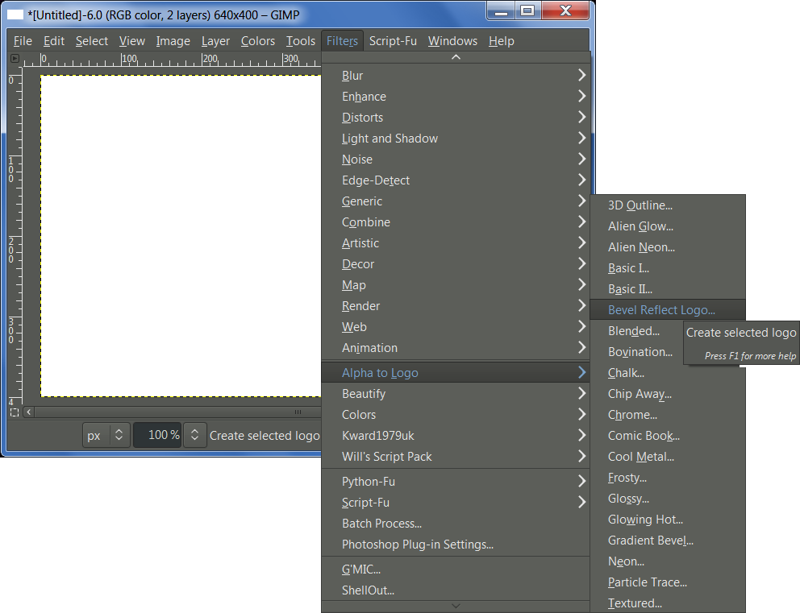Choose Cool Metal logo effect
The width and height of the screenshot is (800, 613).
pos(668,456)
